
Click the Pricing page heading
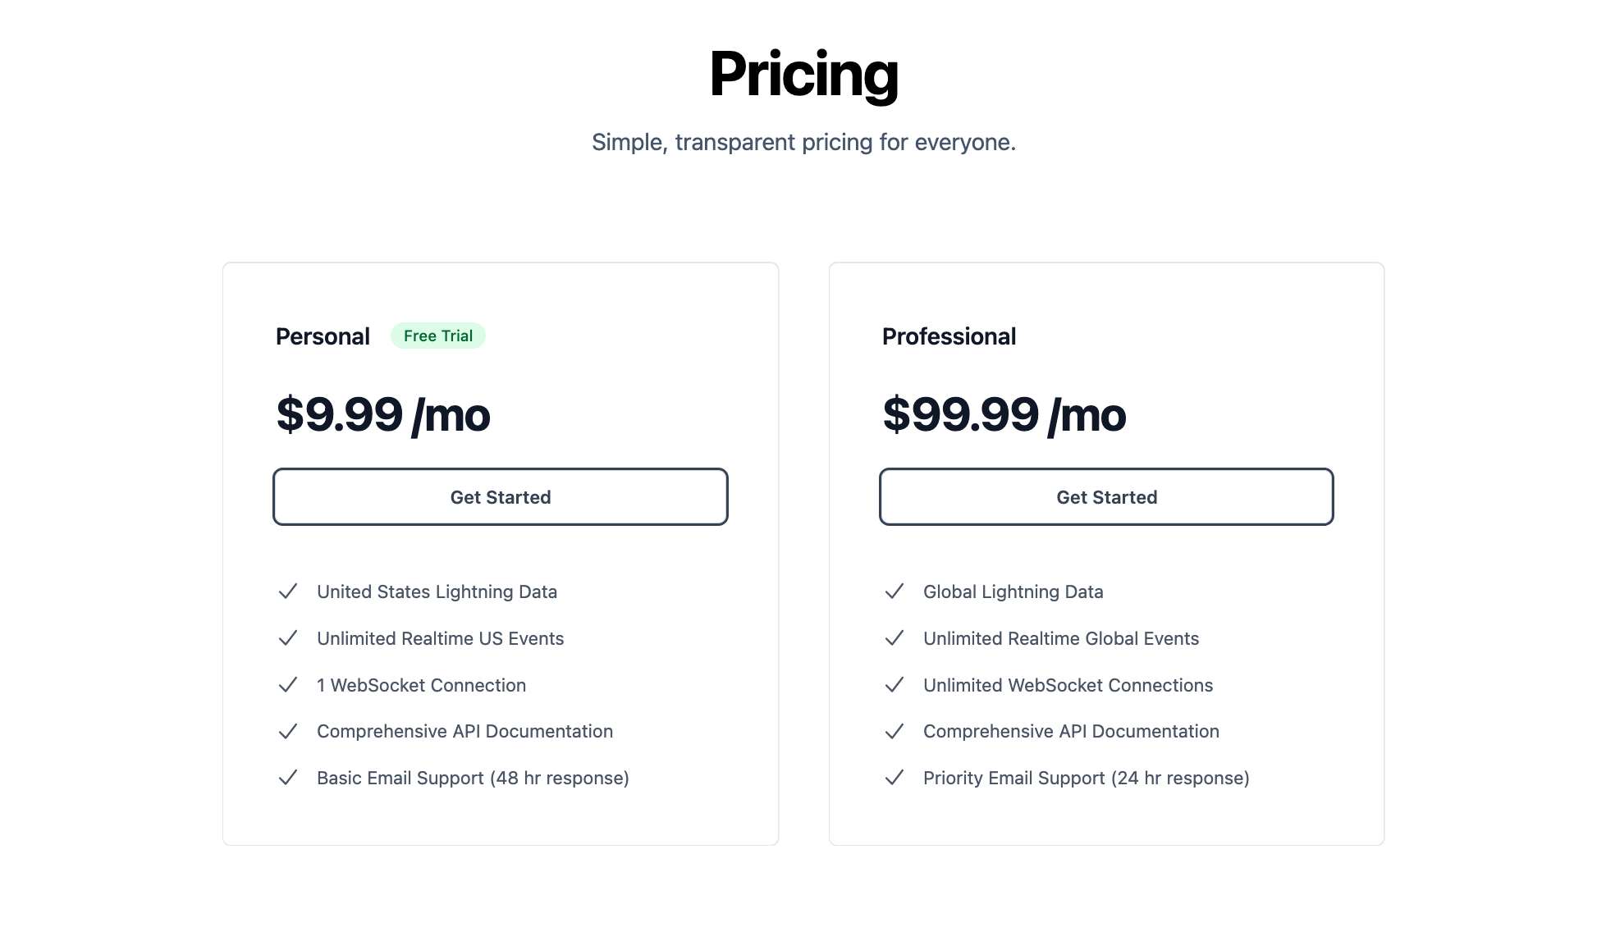(803, 75)
